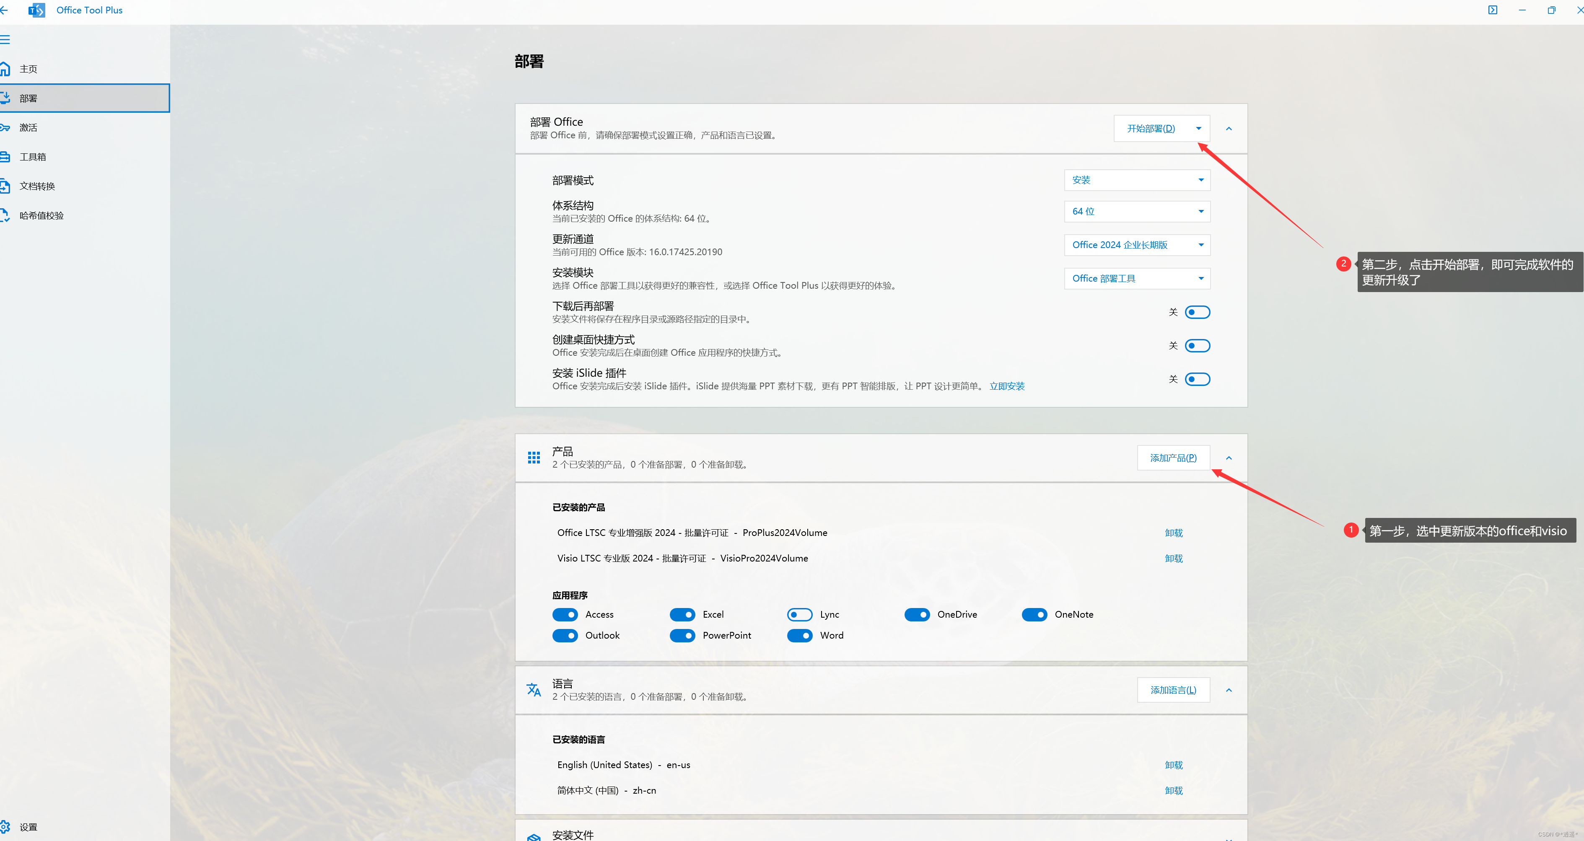Toggle the OneNote application switch
This screenshot has height=841, width=1584.
pos(1034,615)
